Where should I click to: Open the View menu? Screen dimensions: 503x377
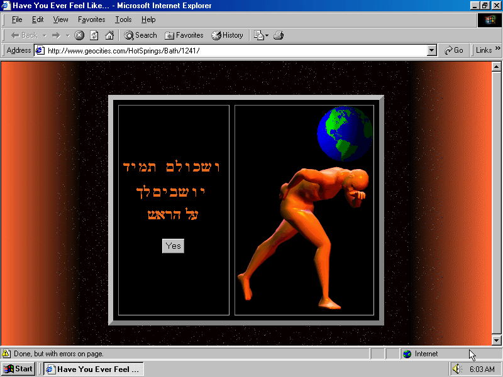60,19
